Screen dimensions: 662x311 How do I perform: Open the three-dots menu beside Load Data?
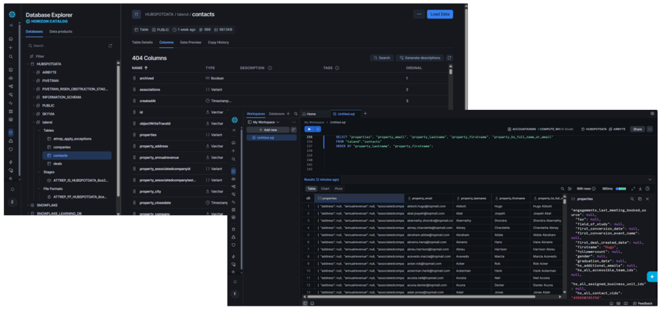[x=419, y=14]
